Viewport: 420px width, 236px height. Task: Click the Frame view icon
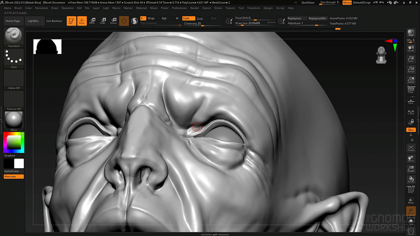pos(411,148)
